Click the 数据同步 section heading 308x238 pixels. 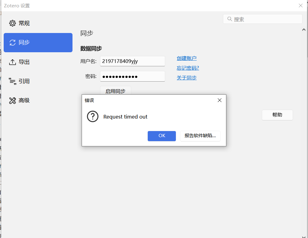tap(91, 49)
